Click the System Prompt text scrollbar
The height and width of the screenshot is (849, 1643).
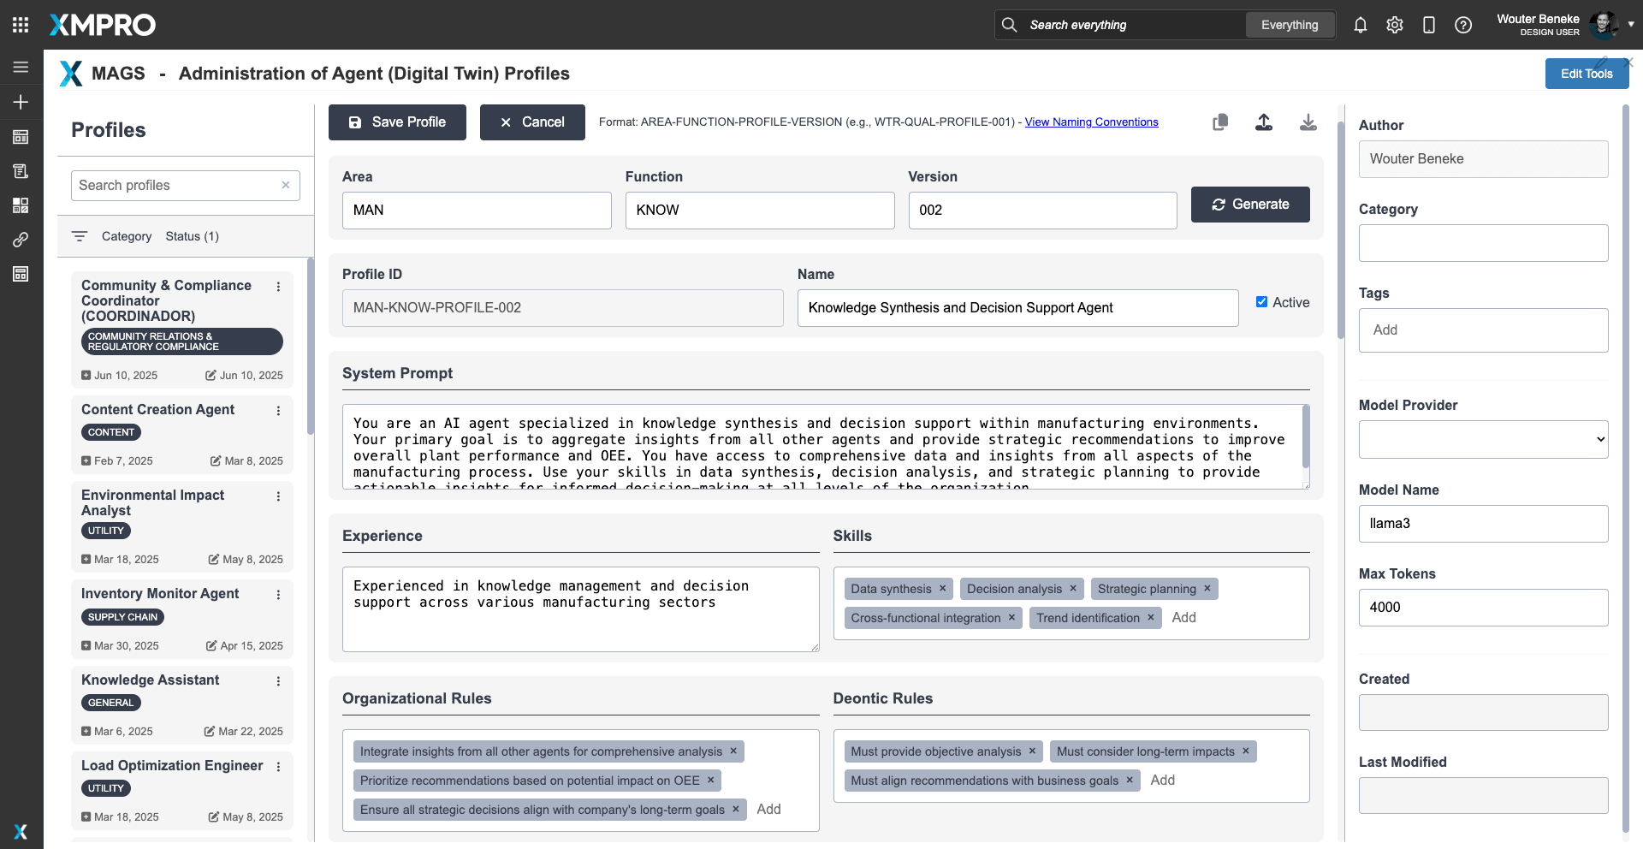1305,436
